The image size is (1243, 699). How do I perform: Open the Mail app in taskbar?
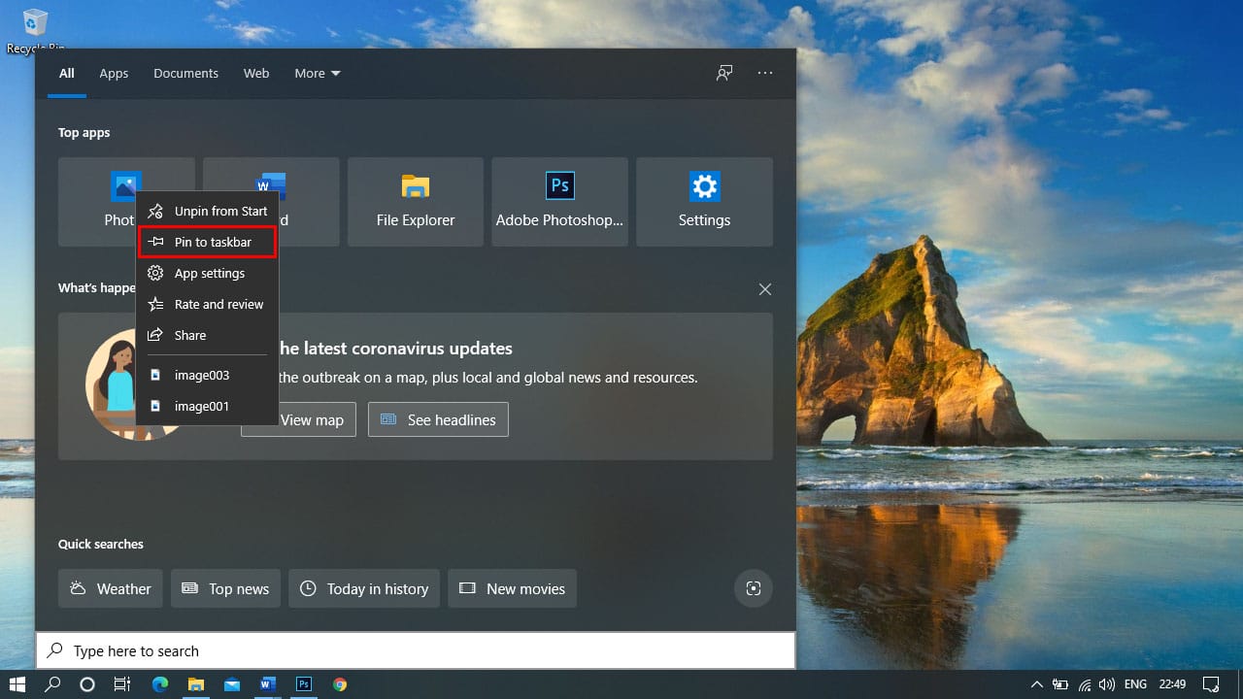click(231, 684)
